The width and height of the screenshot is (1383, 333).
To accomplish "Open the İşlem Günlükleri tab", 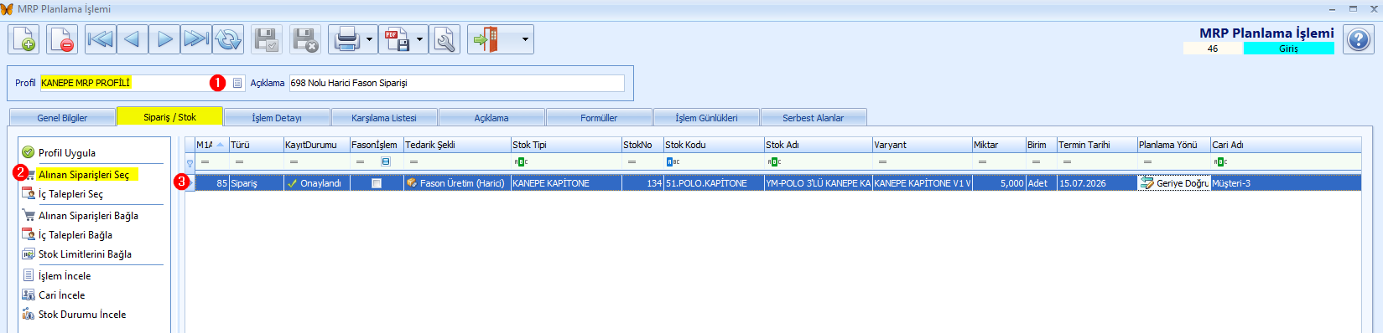I will pyautogui.click(x=706, y=118).
